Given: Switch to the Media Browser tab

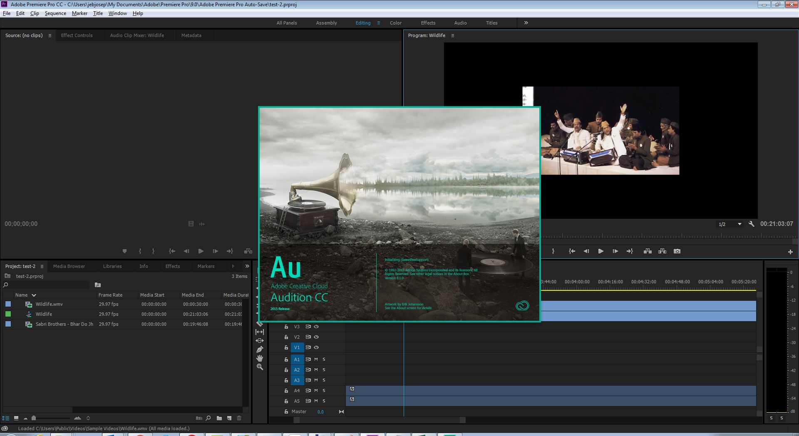Looking at the screenshot, I should coord(69,266).
